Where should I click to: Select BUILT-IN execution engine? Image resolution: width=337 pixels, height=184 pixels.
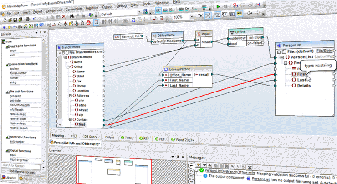(204, 8)
